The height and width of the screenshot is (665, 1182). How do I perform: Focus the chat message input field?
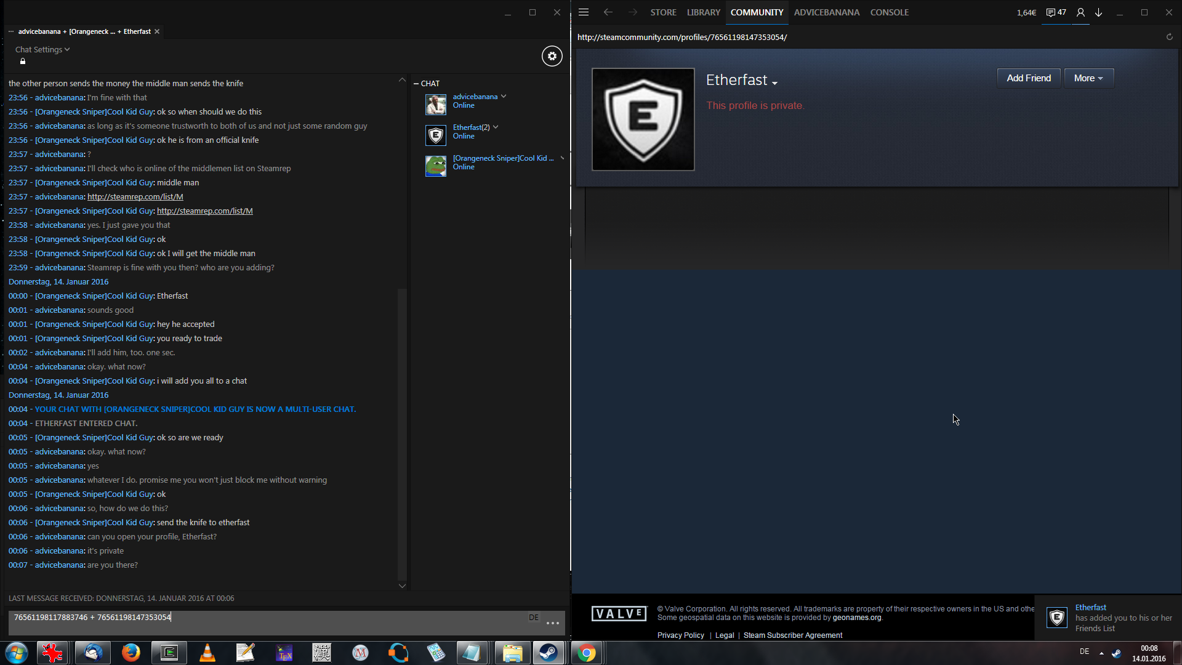(x=265, y=617)
